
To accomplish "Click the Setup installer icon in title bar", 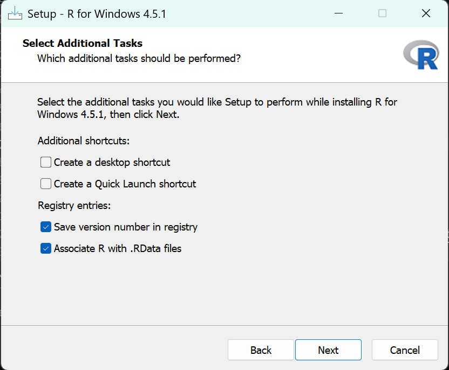I will point(15,13).
